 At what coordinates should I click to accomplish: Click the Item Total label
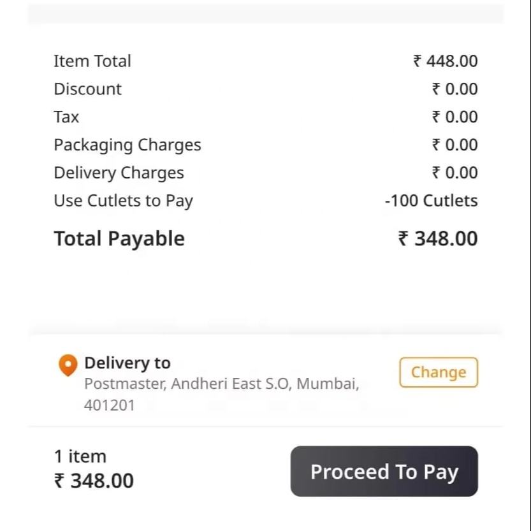pyautogui.click(x=92, y=61)
